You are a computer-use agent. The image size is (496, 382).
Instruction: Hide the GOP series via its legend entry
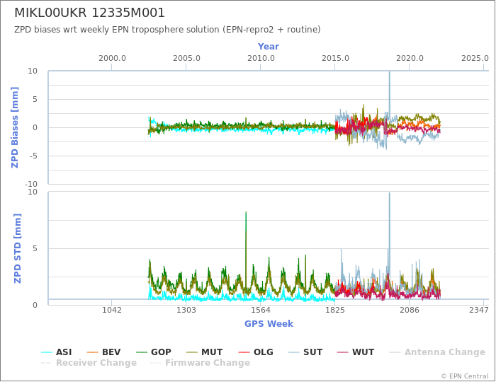[x=154, y=352]
